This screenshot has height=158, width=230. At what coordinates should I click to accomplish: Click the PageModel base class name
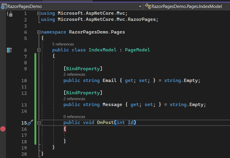click(x=137, y=50)
